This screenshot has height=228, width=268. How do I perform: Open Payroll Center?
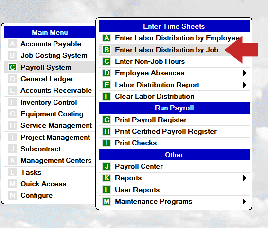(174, 166)
